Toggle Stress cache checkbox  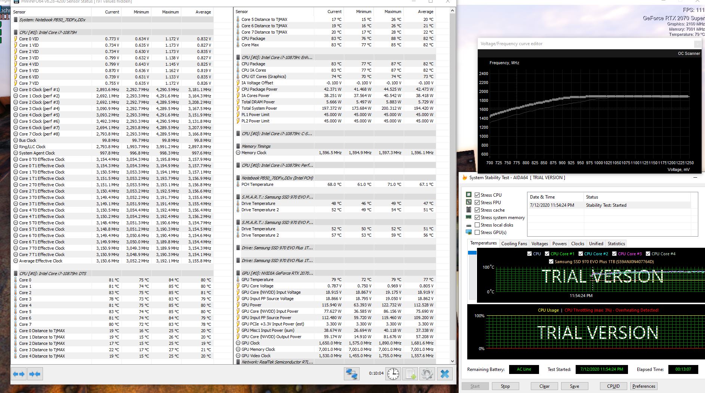tap(477, 210)
